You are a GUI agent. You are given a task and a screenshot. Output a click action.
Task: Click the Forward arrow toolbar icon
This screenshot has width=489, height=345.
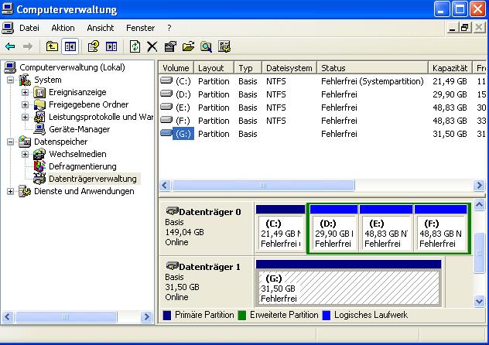(28, 46)
